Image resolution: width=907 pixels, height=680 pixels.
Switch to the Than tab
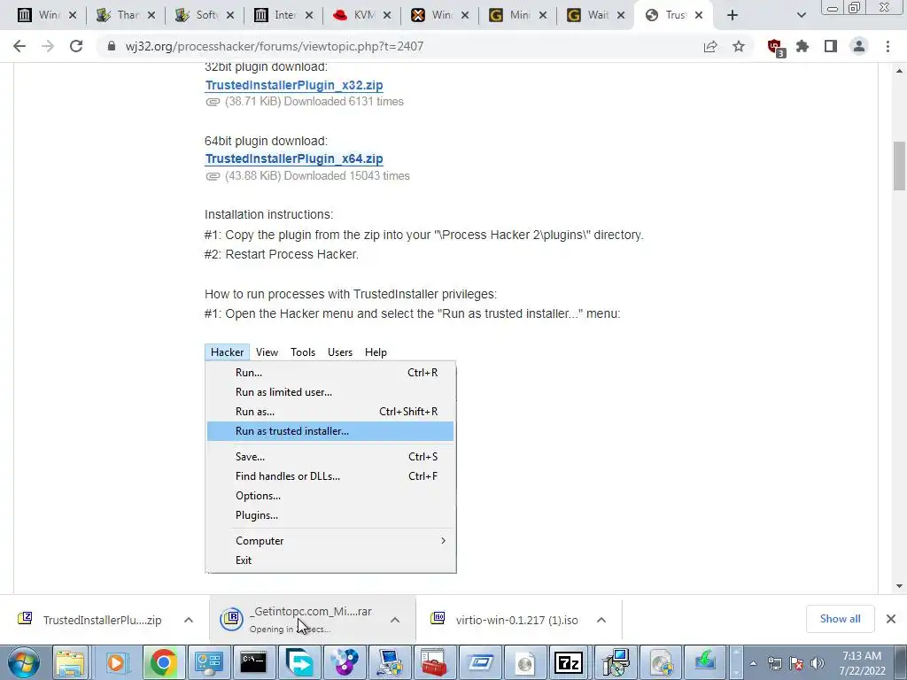pyautogui.click(x=124, y=15)
